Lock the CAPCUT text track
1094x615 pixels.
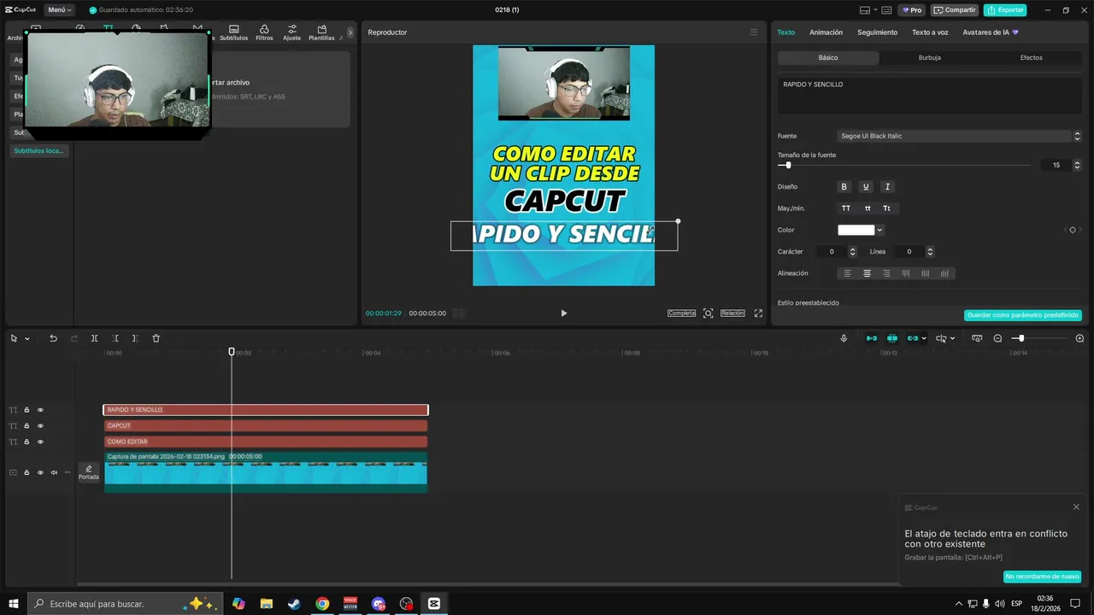(x=26, y=425)
